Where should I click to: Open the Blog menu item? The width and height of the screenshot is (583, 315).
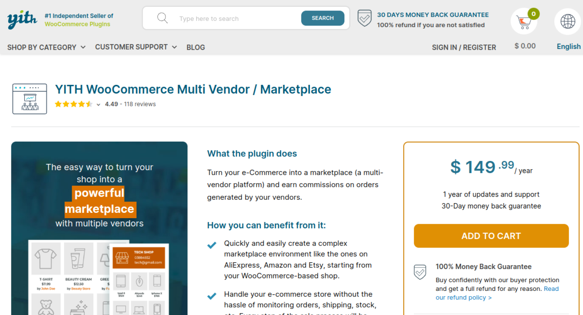point(196,47)
